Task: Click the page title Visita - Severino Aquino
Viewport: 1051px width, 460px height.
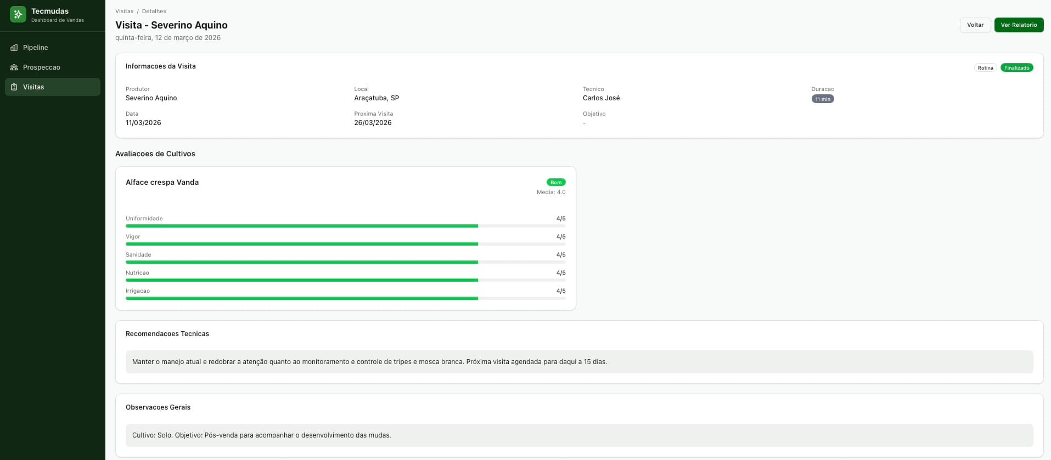Action: 171,25
